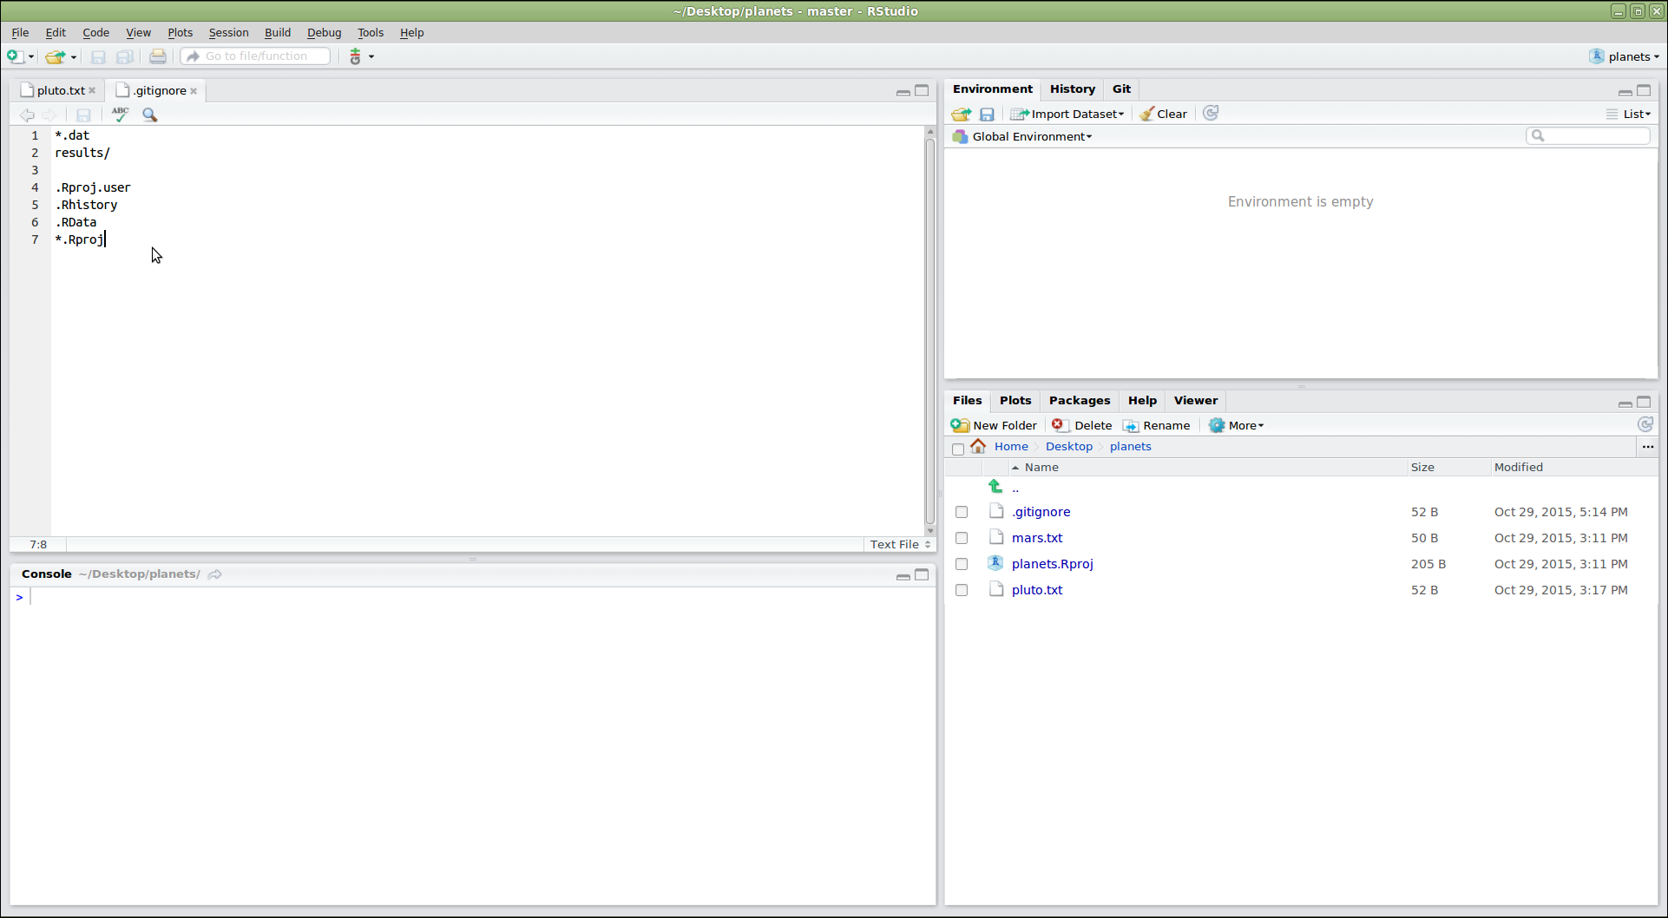
Task: Click the spell check icon in editor toolbar
Action: pyautogui.click(x=120, y=115)
